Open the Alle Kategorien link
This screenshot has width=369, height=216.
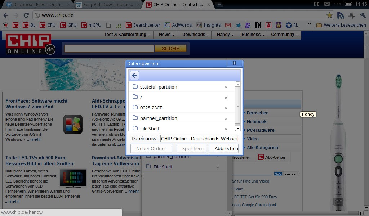click(x=262, y=148)
